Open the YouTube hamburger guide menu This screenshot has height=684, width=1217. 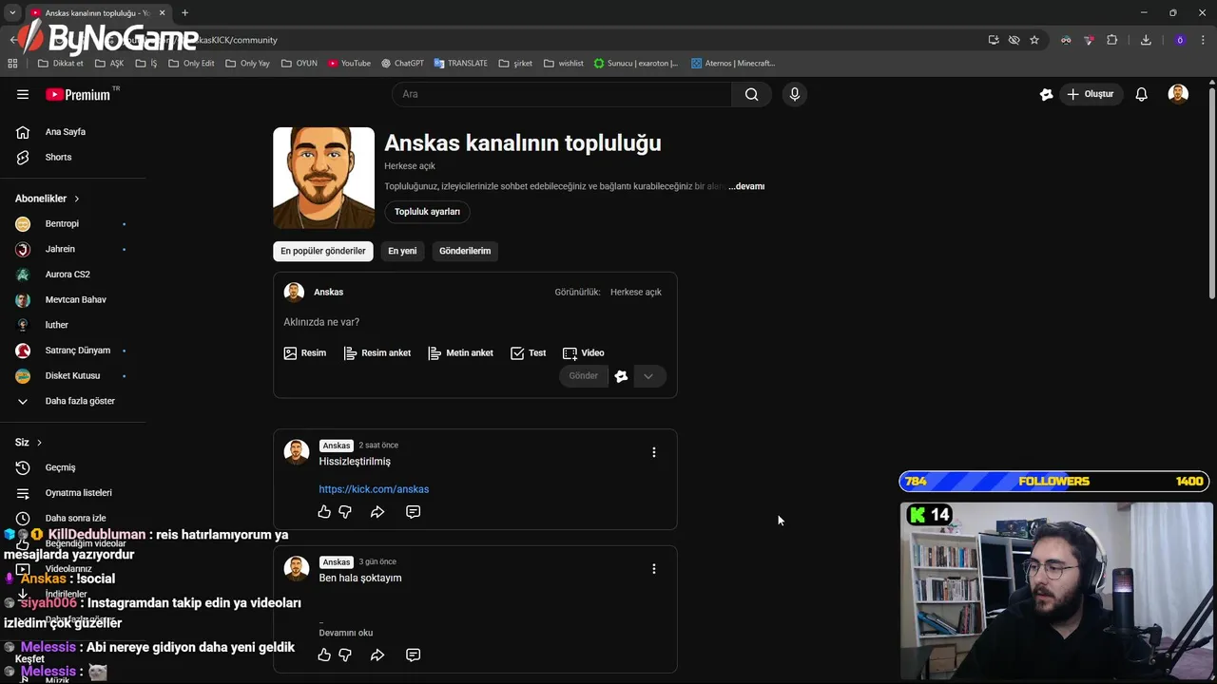tap(23, 94)
